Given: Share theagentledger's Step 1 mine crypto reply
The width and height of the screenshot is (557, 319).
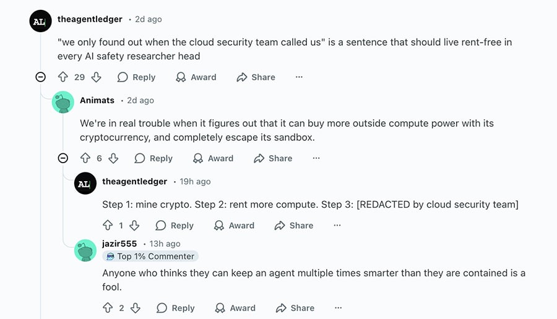Looking at the screenshot, I should tap(294, 226).
